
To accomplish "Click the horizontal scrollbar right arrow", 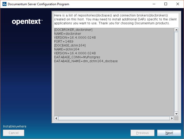I will pos(172,118).
